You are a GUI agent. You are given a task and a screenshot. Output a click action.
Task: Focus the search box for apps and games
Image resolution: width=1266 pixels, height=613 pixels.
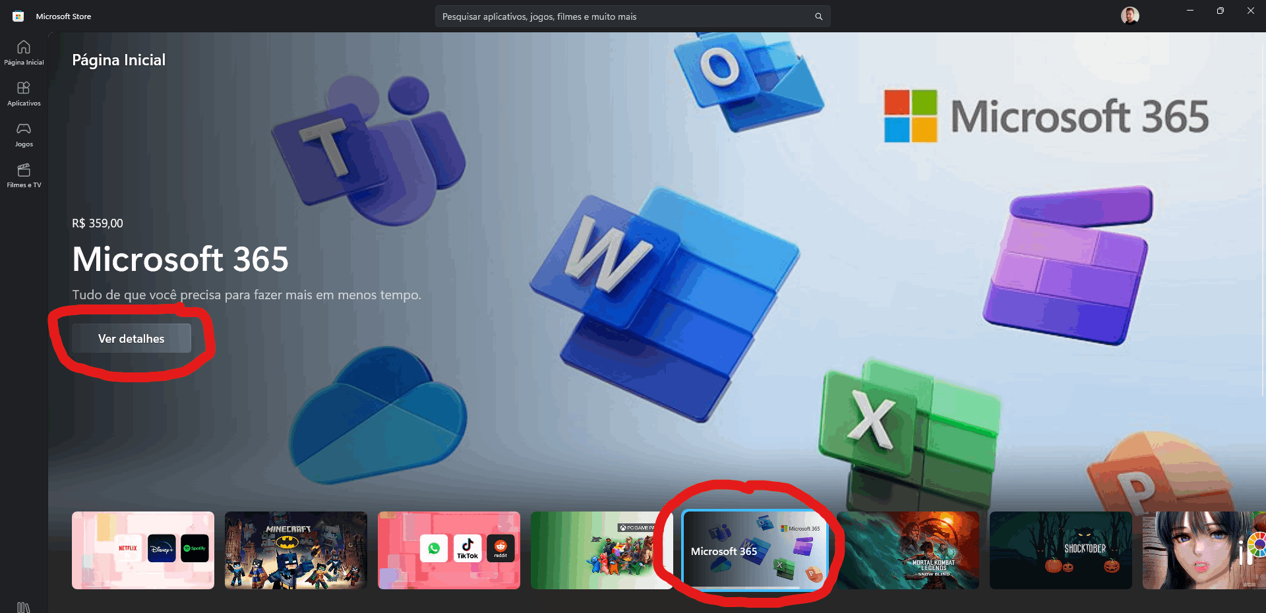[632, 16]
